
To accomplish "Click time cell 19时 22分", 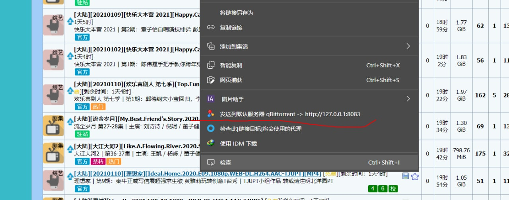I will 442,95.
